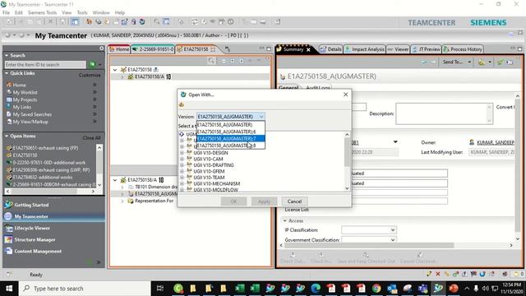Image resolution: width=526 pixels, height=296 pixels.
Task: Open the Getting Started perspective
Action: tap(31, 205)
